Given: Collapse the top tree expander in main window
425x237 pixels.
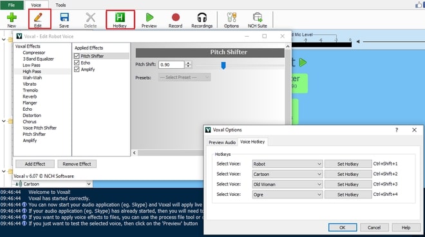Looking at the screenshot, I should 3,39.
